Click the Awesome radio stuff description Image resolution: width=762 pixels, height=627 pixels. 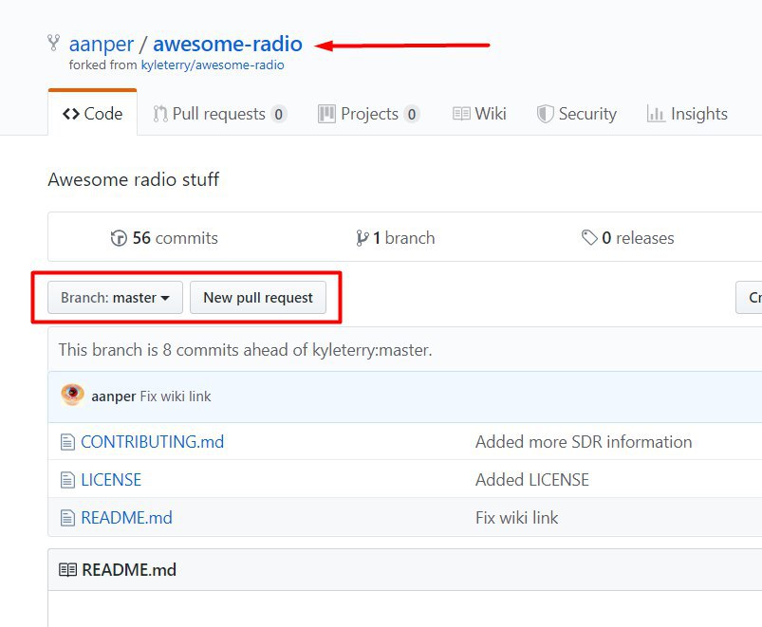(134, 179)
